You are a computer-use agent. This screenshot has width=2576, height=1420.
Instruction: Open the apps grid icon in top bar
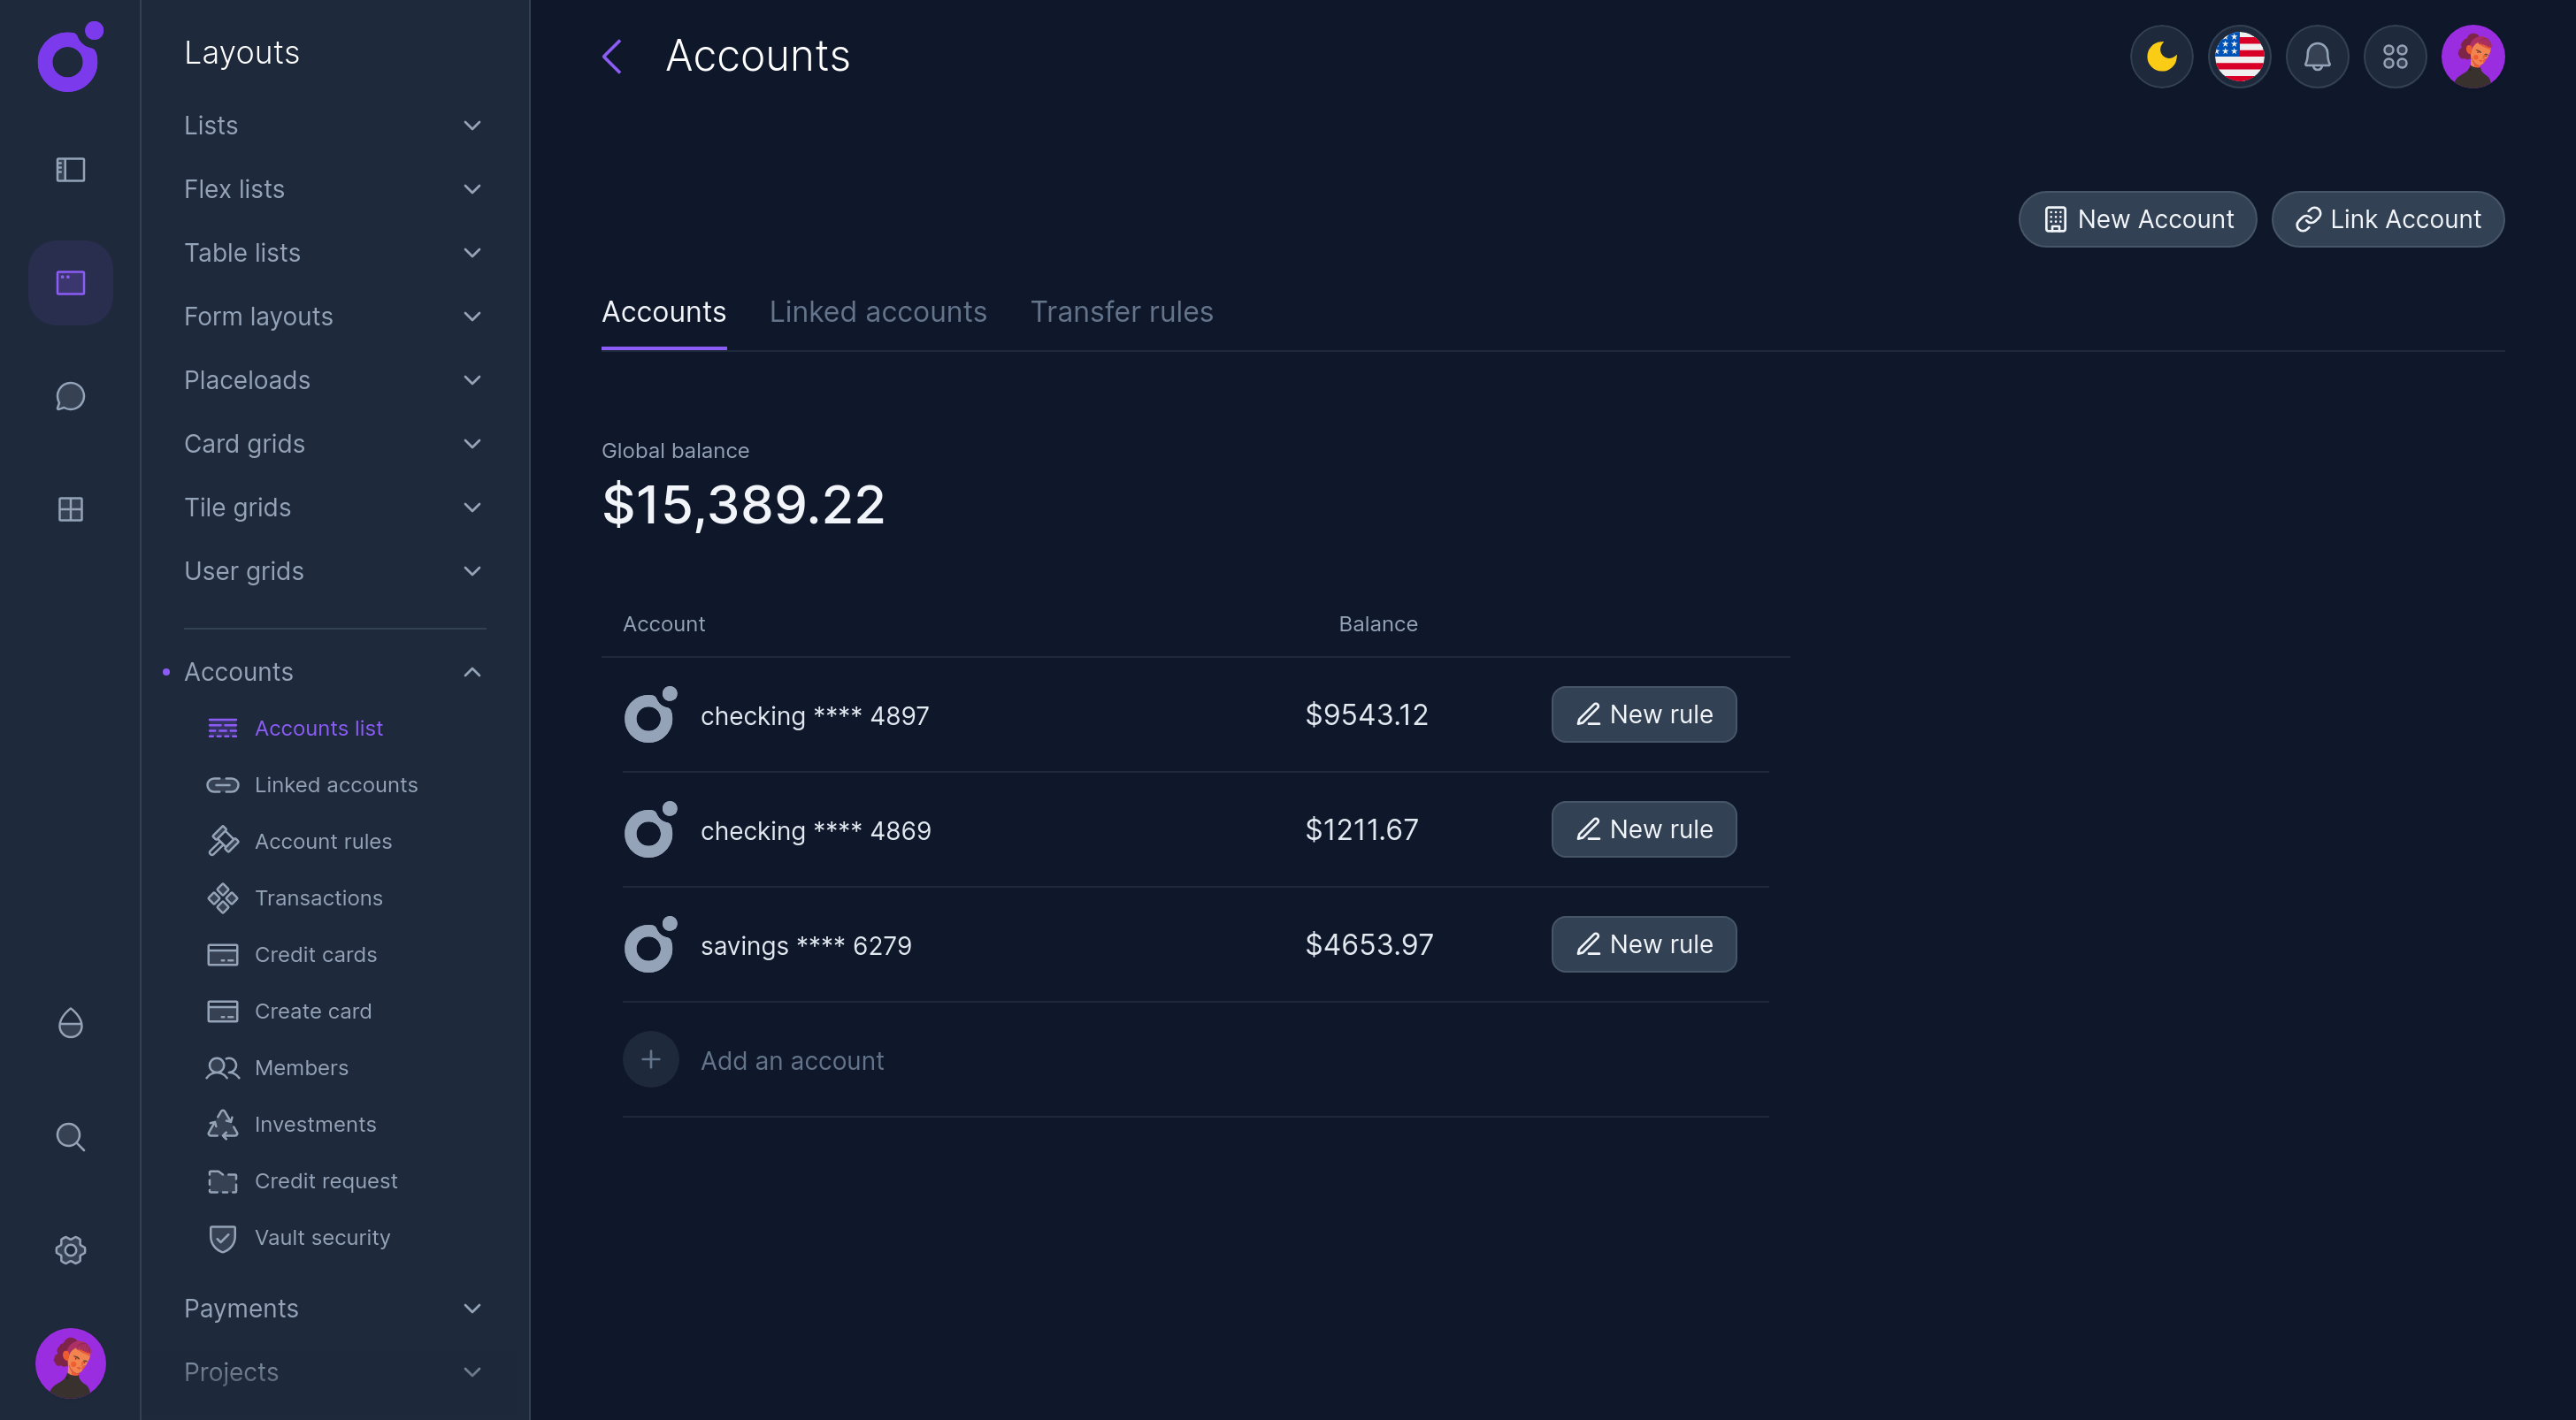2395,57
